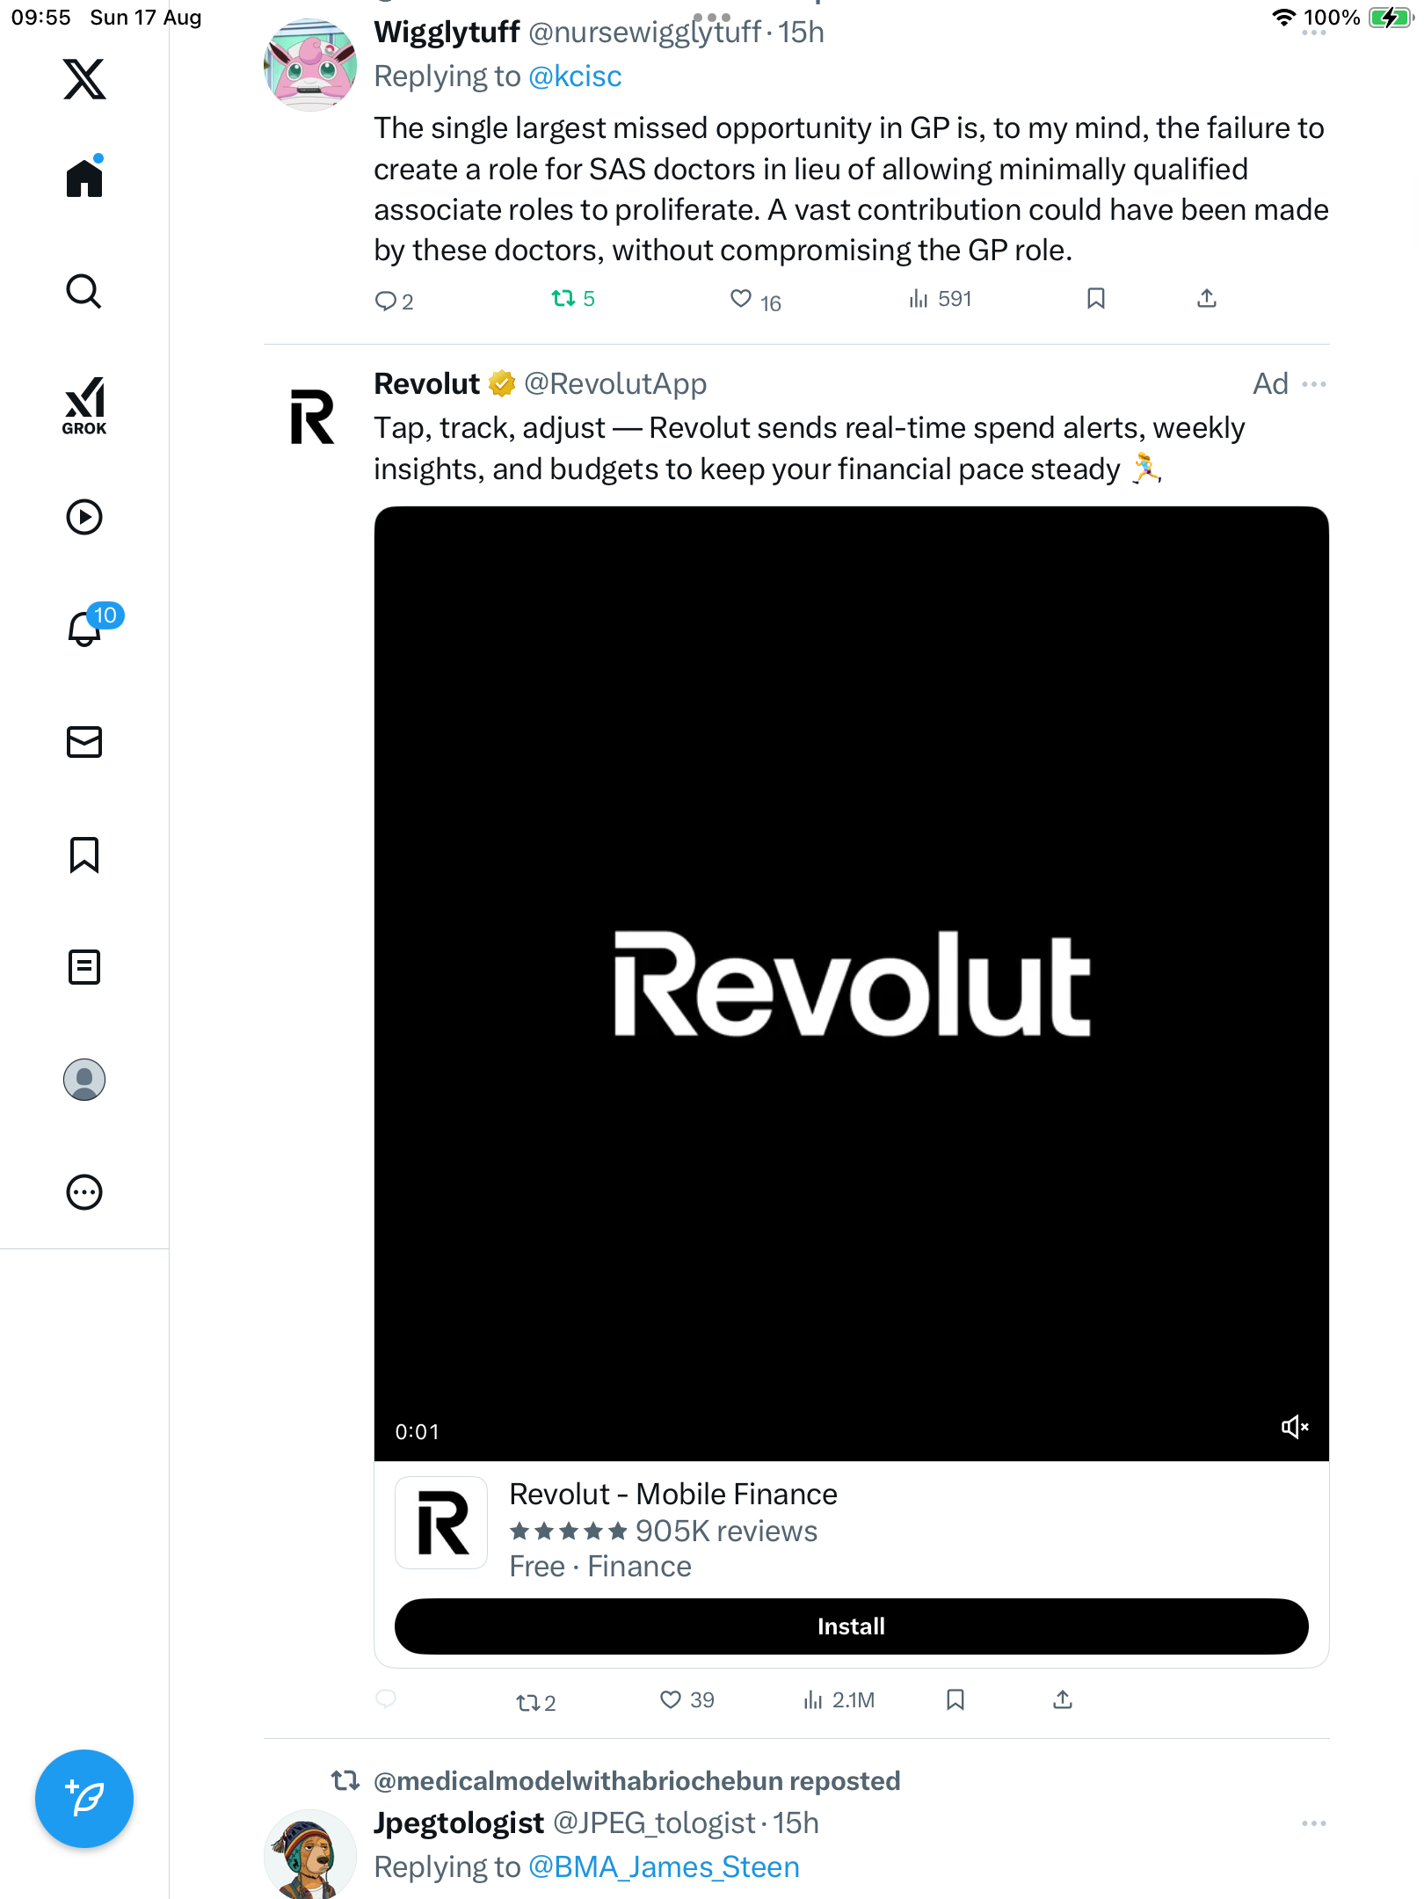The image size is (1424, 1899).
Task: Open the video tab in sidebar
Action: pos(84,517)
